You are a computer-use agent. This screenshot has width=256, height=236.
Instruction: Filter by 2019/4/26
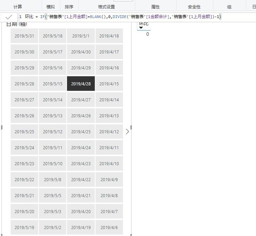[x=81, y=116]
